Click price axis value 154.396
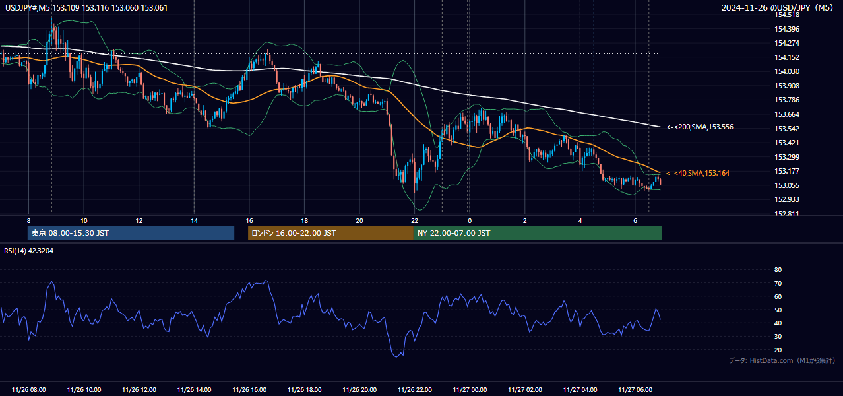Viewport: 843px width, 396px height. 787,29
